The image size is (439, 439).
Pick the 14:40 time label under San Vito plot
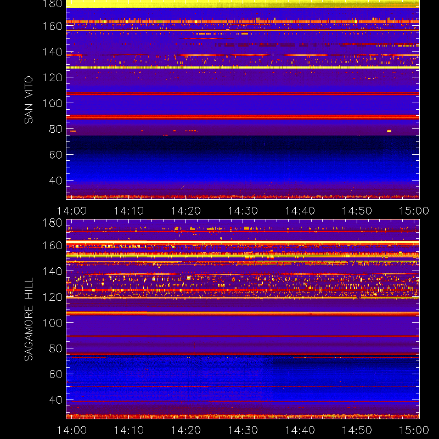pos(300,211)
